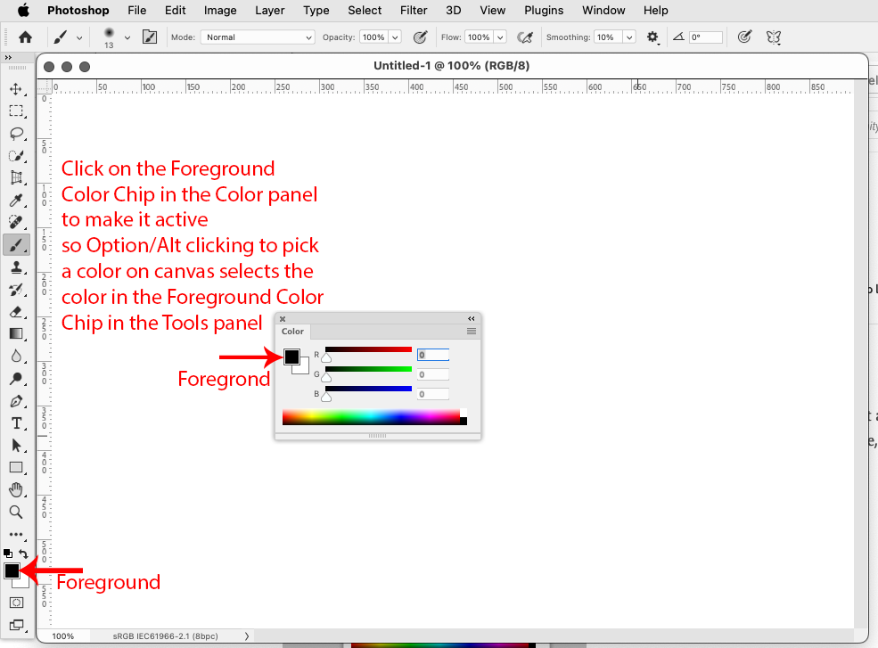
Task: Open the File menu
Action: pyautogui.click(x=136, y=10)
